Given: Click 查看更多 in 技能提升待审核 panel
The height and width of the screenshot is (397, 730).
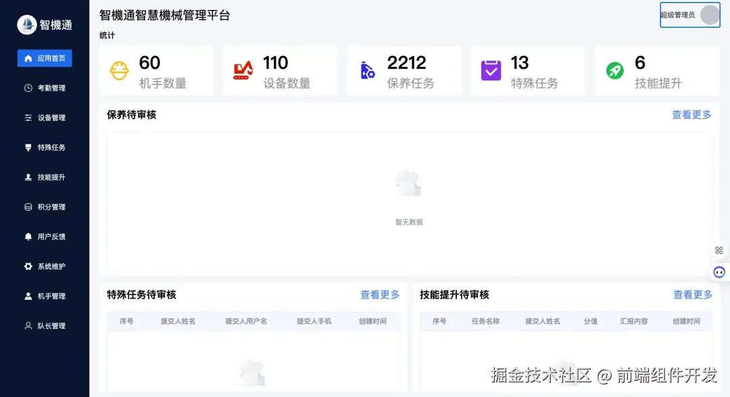Looking at the screenshot, I should pos(691,294).
